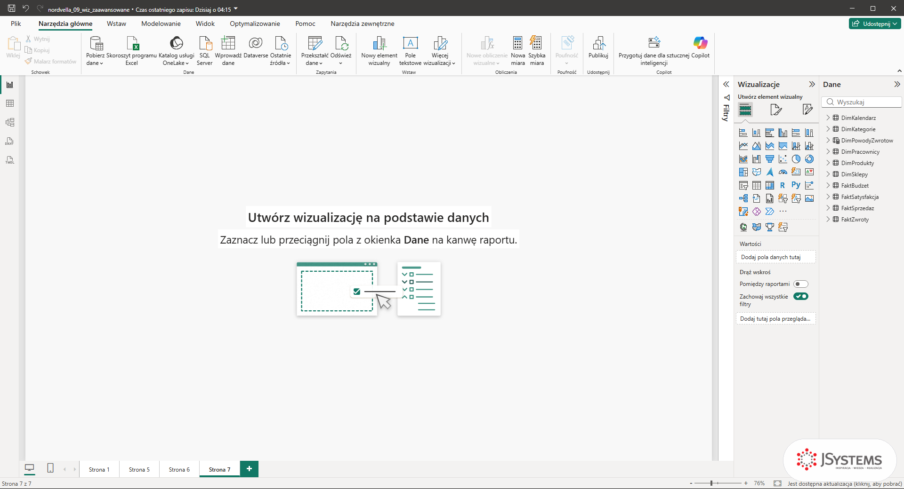
Task: Select the pie chart visualization
Action: [x=796, y=159]
